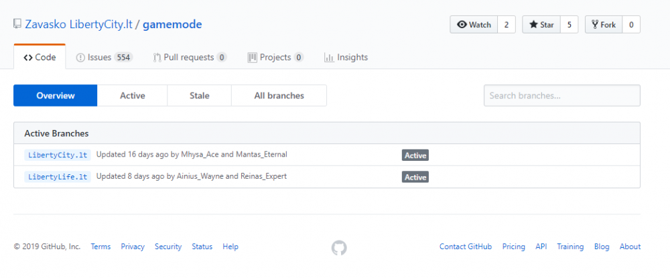Open the watchers count 2
Viewport: 670px width, 278px height.
(507, 25)
